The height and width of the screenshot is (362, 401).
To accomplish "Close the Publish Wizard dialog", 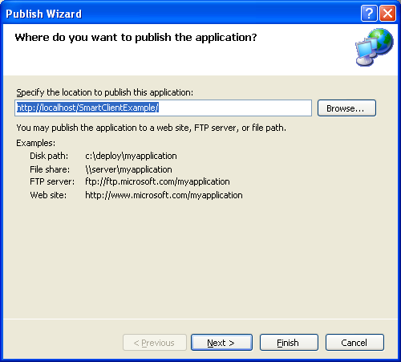I will pyautogui.click(x=387, y=13).
